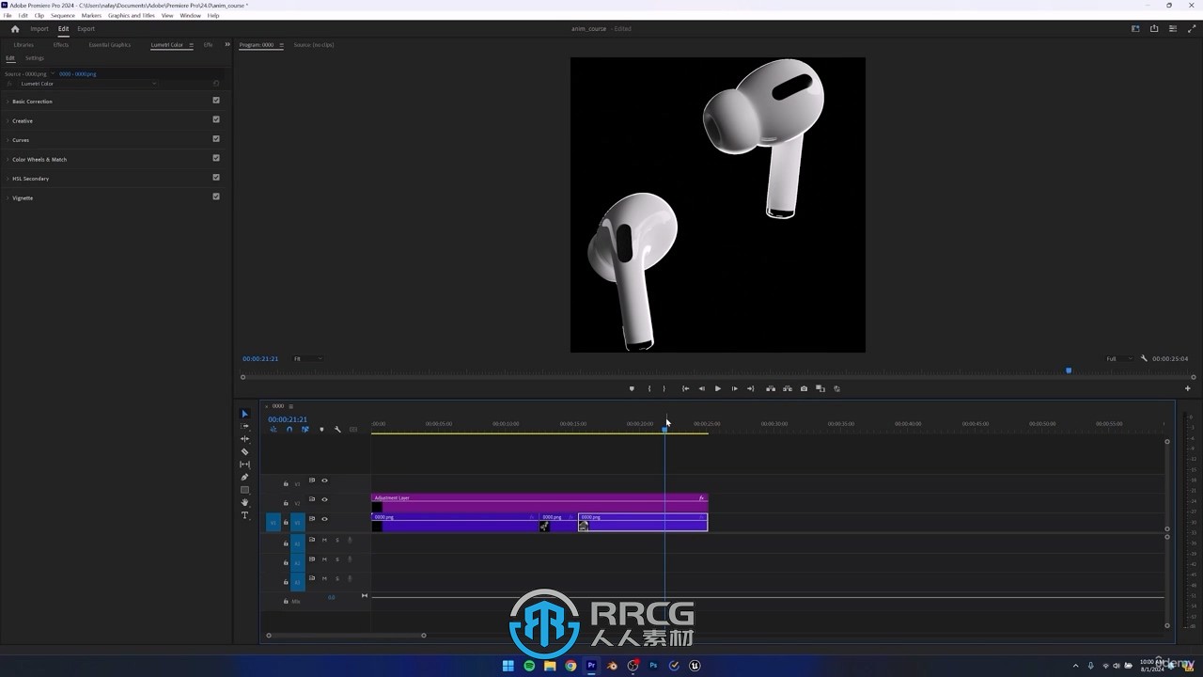Viewport: 1203px width, 677px height.
Task: Open the Source: (no clips) tab
Action: coord(314,44)
